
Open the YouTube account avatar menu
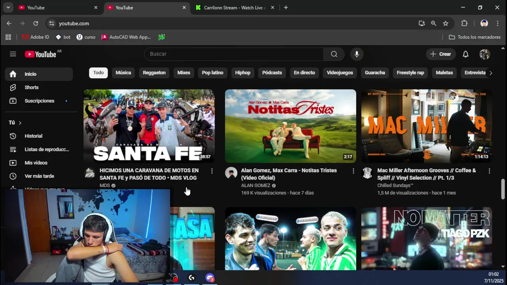[484, 54]
